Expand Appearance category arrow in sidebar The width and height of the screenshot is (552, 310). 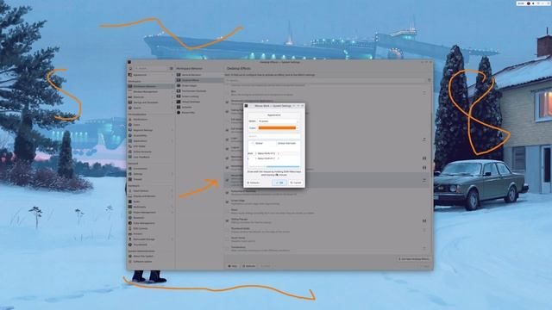tap(172, 75)
